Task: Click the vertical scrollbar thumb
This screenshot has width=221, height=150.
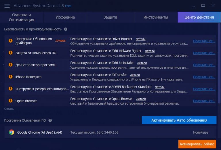Action: 219,63
